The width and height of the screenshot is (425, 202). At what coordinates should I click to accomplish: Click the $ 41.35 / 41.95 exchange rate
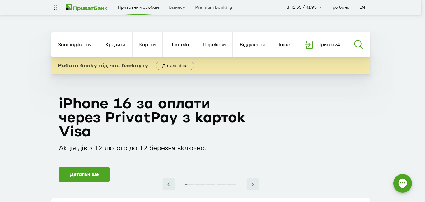point(301,7)
